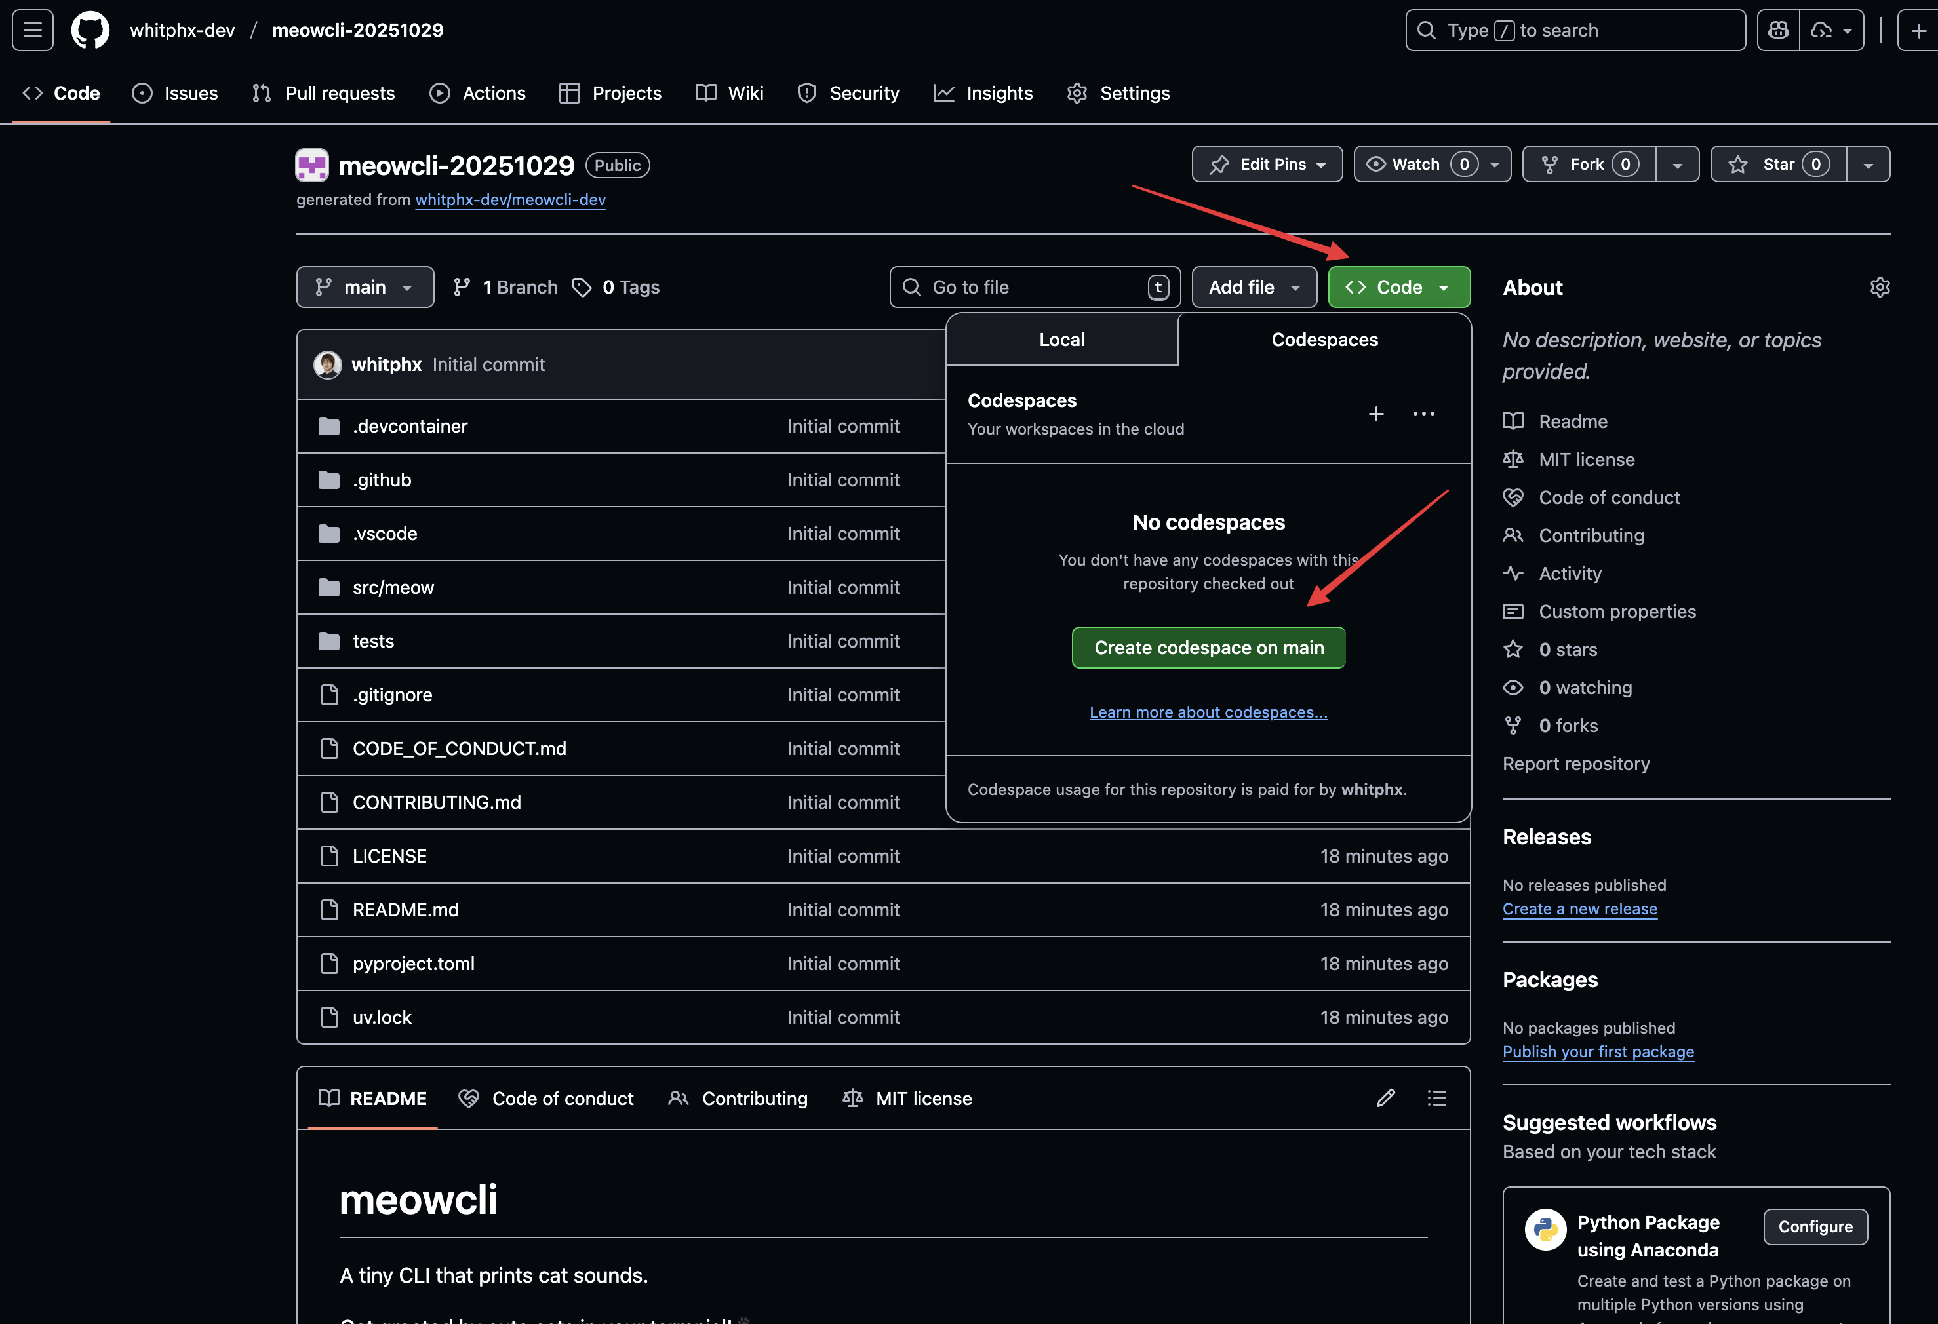
Task: Click whitphx avatar in commit row
Action: click(328, 364)
